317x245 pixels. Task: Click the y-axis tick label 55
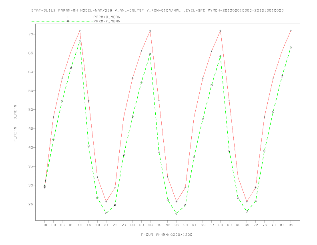30,91
